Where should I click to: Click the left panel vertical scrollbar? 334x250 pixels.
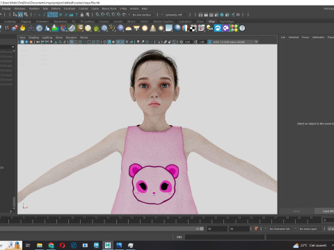coord(14,202)
